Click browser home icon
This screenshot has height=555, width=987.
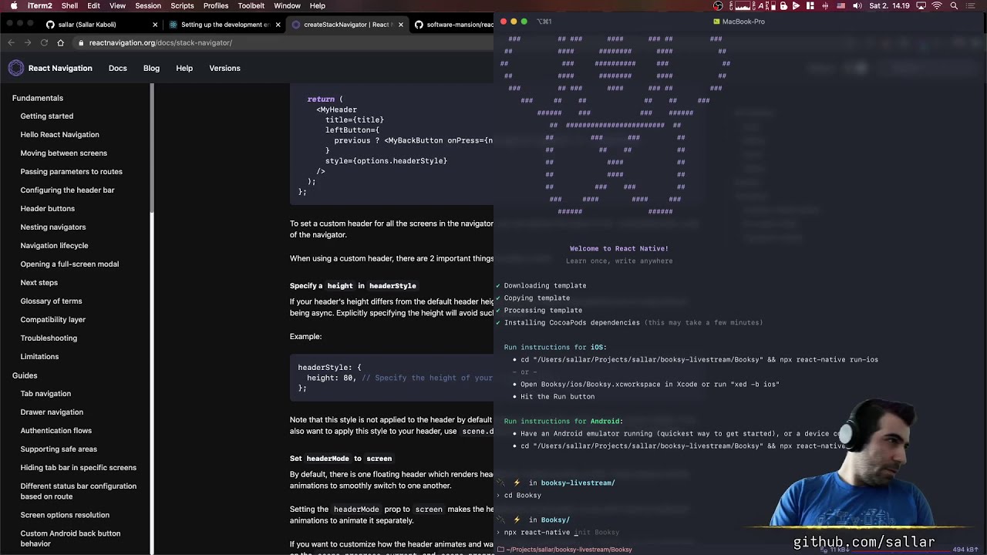(60, 42)
